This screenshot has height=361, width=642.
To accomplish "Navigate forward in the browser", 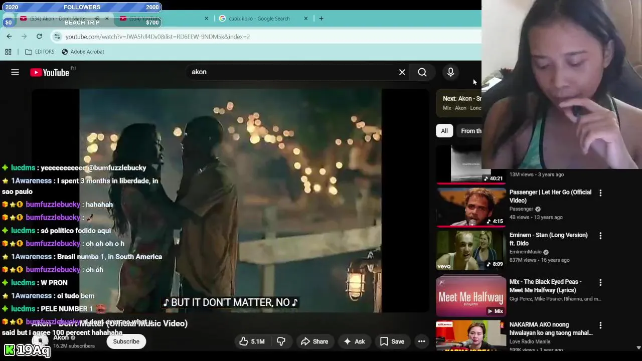I will [x=24, y=36].
